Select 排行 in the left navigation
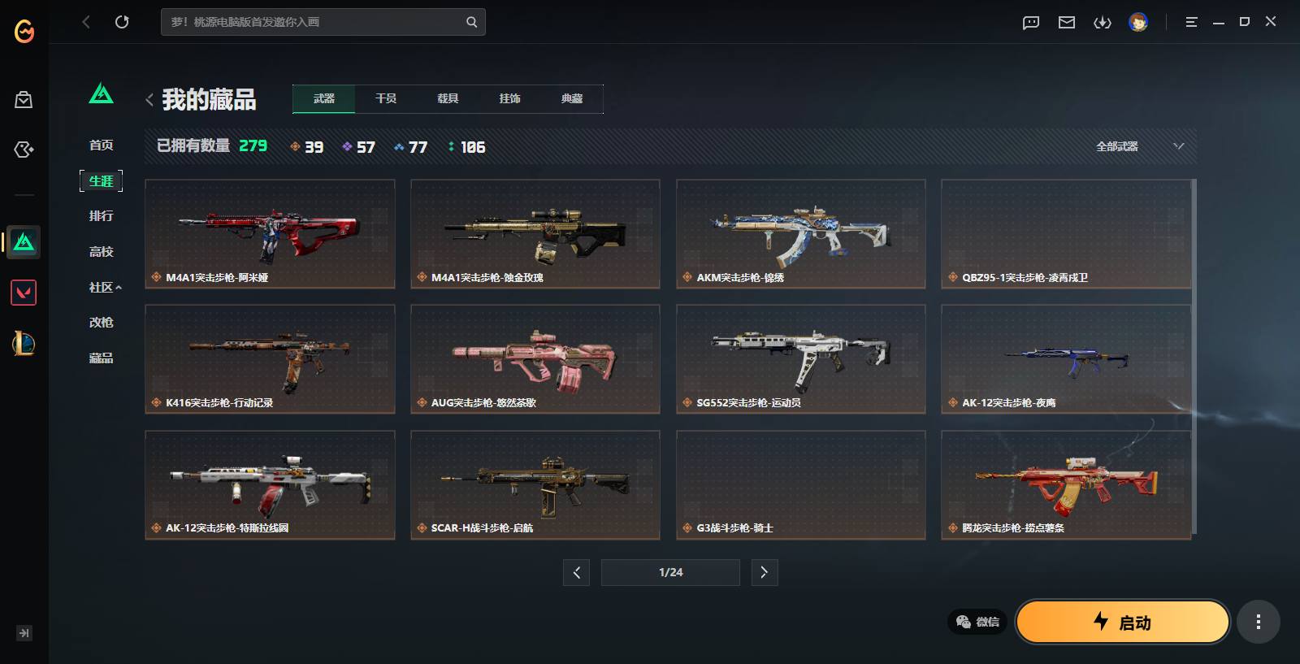Viewport: 1300px width, 664px height. point(102,216)
